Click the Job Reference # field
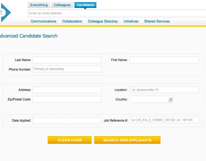The height and width of the screenshot is (161, 206). pos(164,120)
